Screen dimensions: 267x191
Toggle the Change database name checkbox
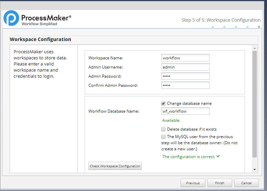(x=163, y=103)
